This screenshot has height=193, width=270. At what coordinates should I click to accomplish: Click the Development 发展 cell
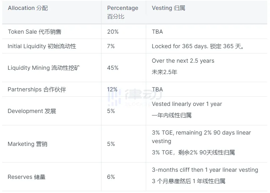click(x=32, y=111)
